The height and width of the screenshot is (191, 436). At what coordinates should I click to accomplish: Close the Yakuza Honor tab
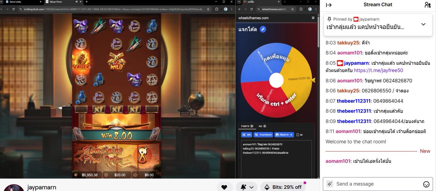[x=81, y=2]
